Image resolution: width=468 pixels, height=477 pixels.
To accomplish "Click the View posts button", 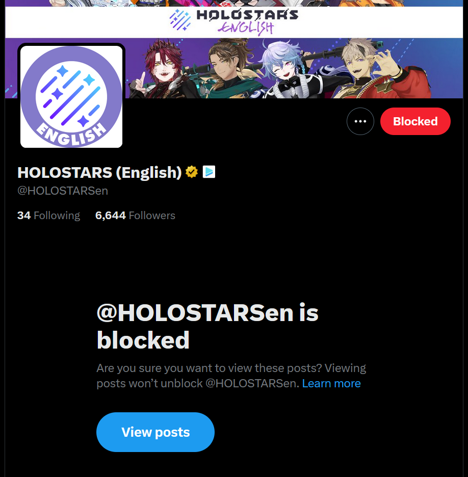I will [x=155, y=432].
